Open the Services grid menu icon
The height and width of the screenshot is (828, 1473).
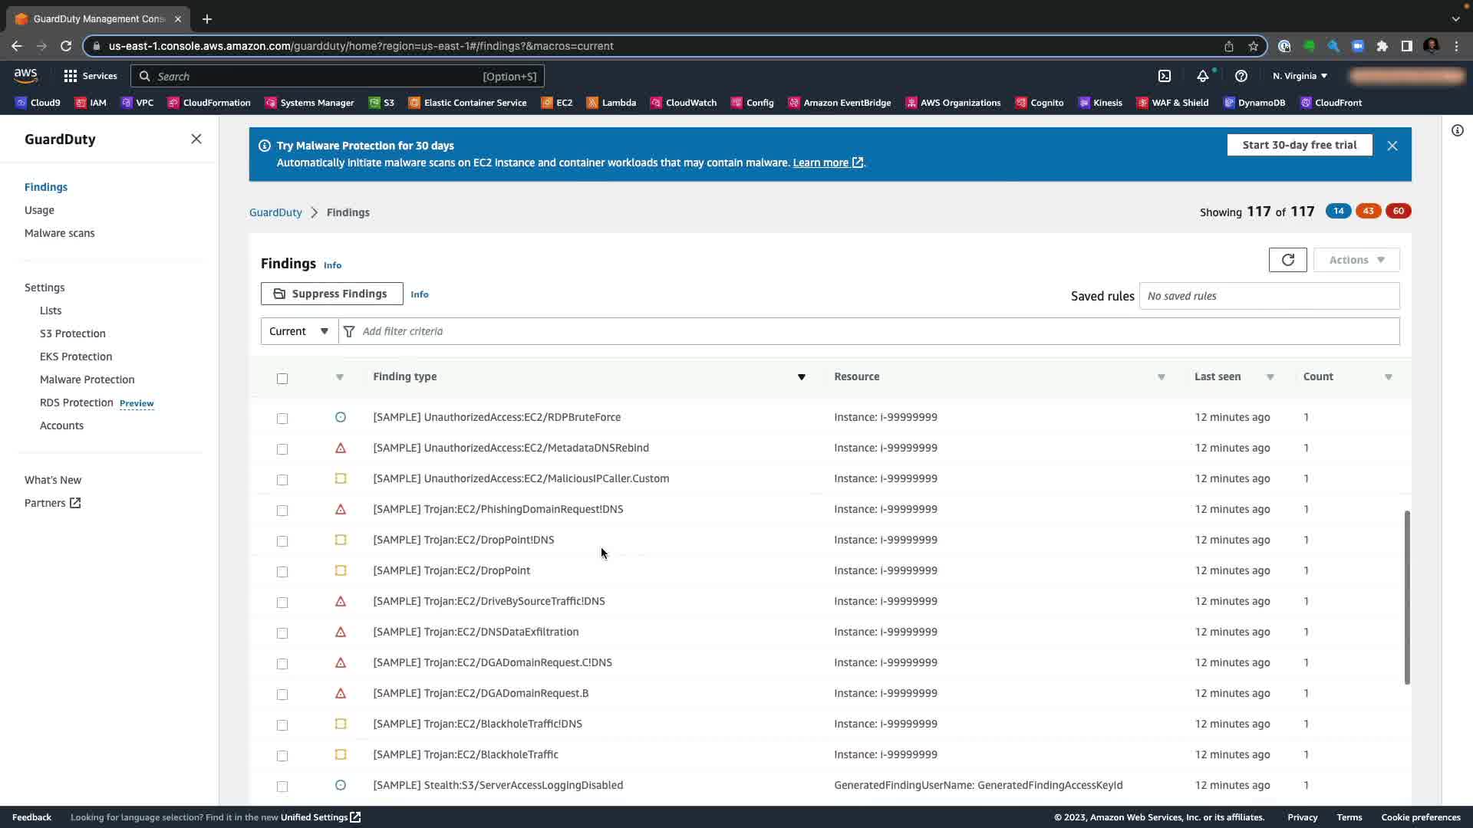click(x=71, y=76)
